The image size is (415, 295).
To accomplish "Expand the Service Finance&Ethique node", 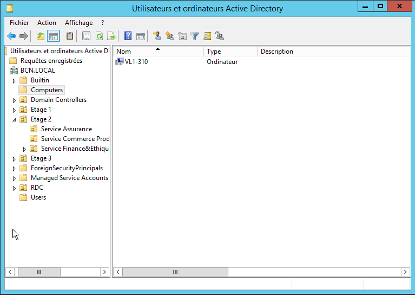I will tap(24, 149).
